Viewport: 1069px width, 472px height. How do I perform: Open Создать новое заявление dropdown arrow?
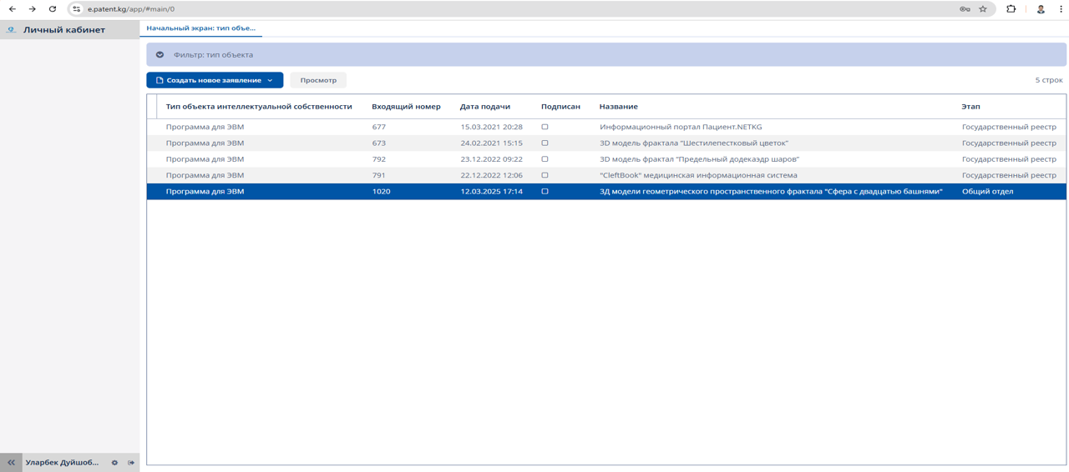click(x=270, y=81)
